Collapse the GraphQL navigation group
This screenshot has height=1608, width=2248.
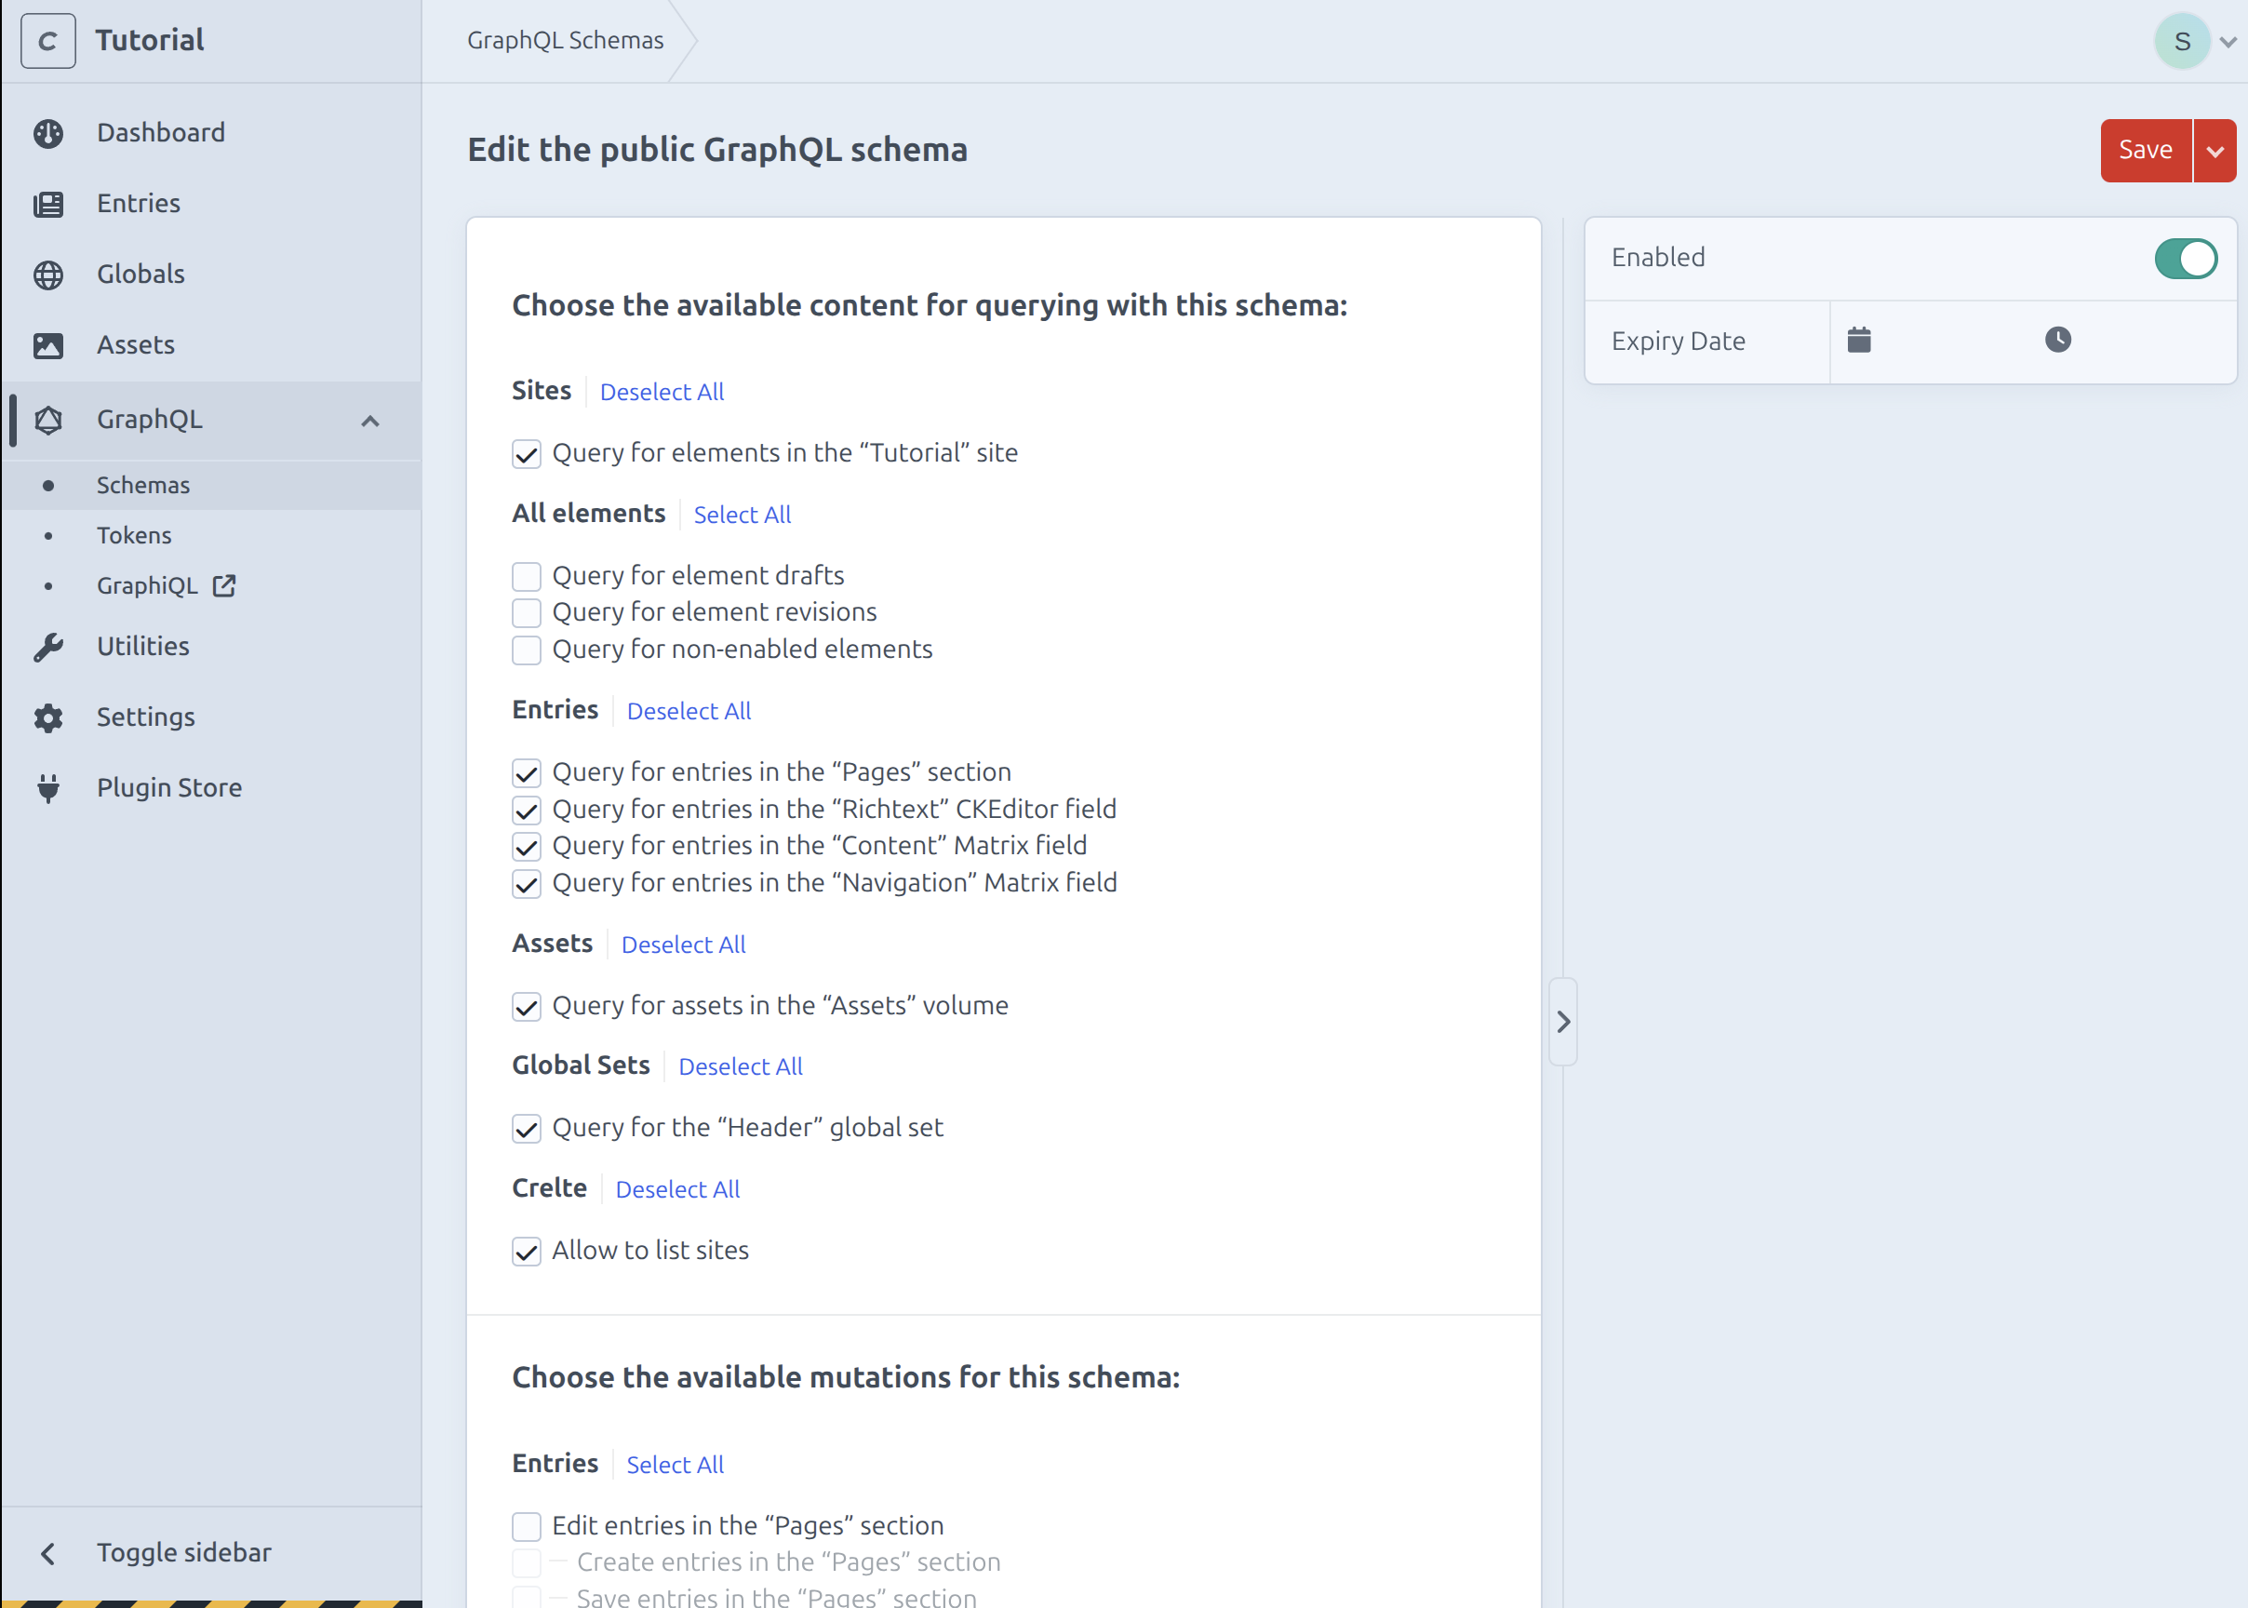(x=369, y=421)
